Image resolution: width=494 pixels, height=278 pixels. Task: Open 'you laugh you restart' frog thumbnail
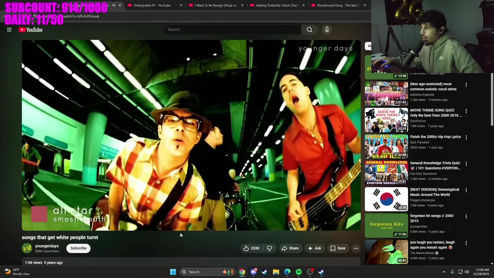point(386,252)
